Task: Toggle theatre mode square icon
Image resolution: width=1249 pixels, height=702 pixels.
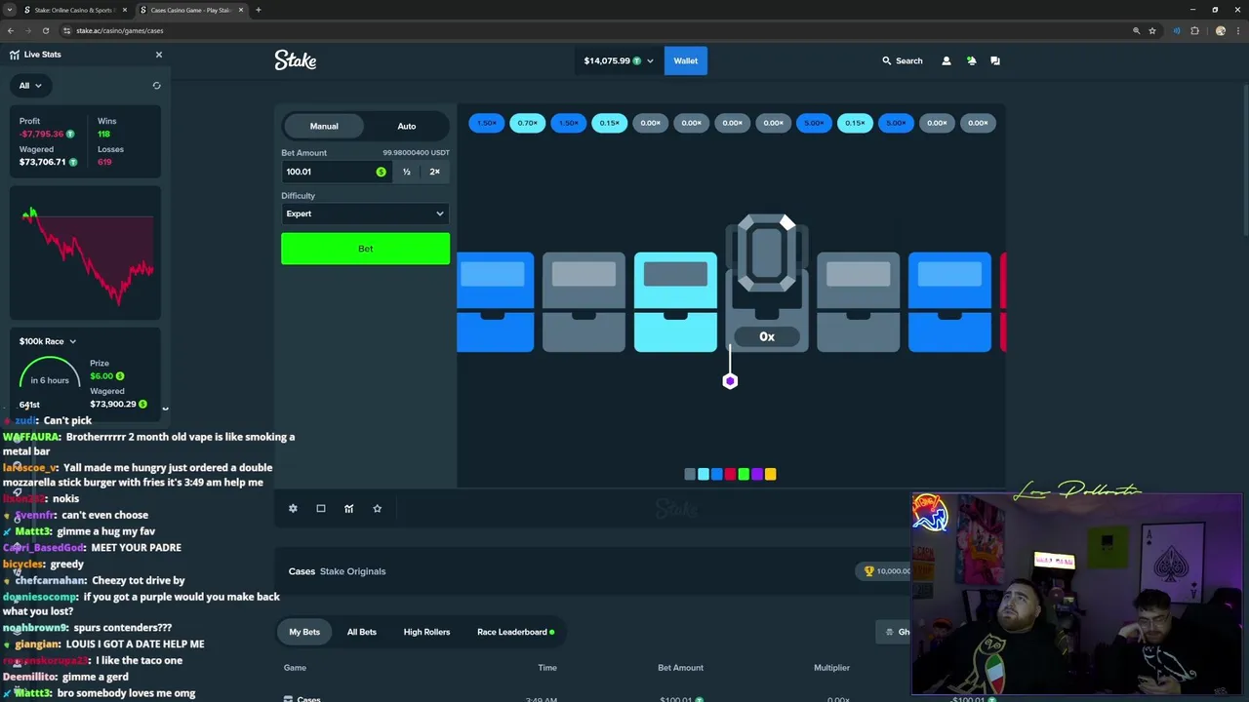Action: coord(321,508)
